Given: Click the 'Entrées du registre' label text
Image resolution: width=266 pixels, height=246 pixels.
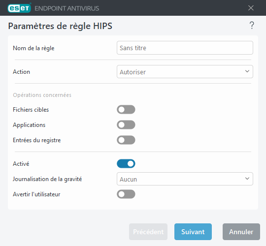Looking at the screenshot, I should (x=36, y=140).
